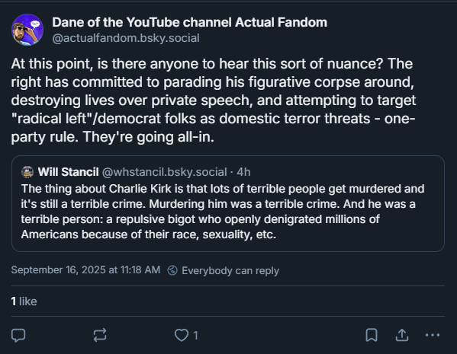Open the Will Stancil display name link
Image resolution: width=457 pixels, height=354 pixels.
point(68,172)
